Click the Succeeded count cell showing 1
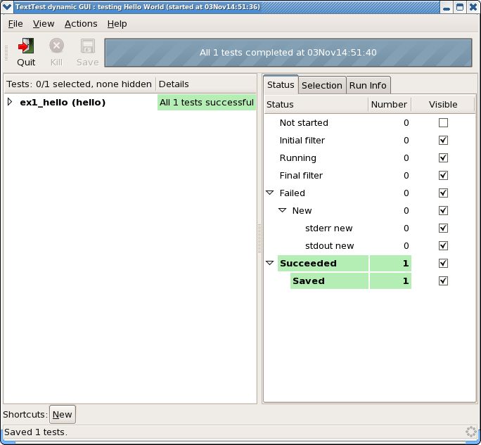 point(390,263)
